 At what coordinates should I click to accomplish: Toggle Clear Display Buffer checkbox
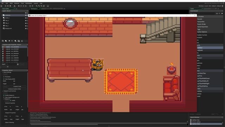pyautogui.click(x=4, y=79)
